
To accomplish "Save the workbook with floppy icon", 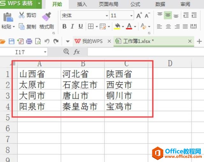I will click(x=11, y=41).
